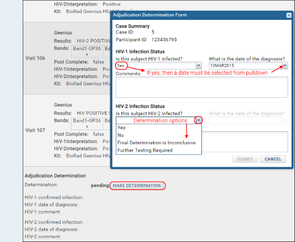Click Band1-GP36 cell in Visit 106
The height and width of the screenshot is (242, 295).
coord(87,51)
